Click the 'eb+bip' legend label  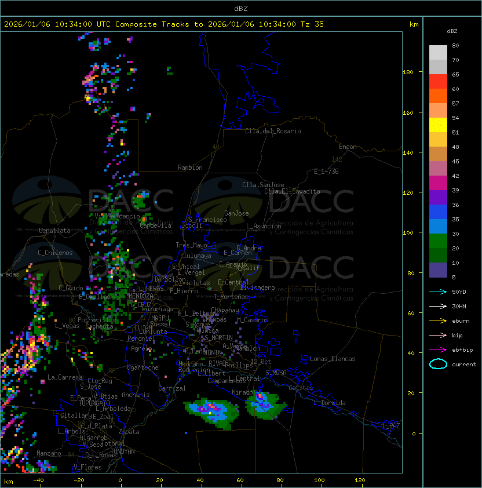coord(462,350)
